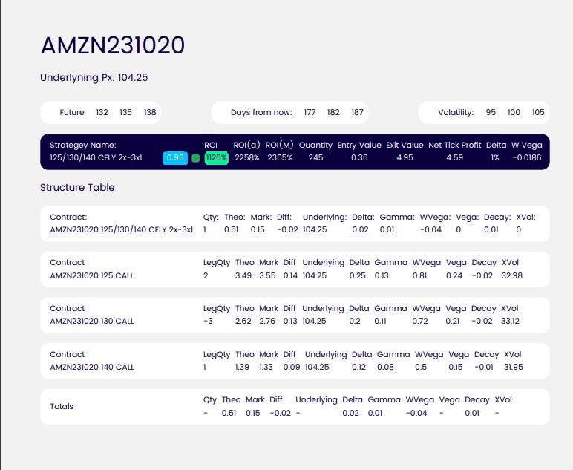Viewport: 573px width, 470px height.
Task: Set Volatility to 95
Action: tap(491, 113)
